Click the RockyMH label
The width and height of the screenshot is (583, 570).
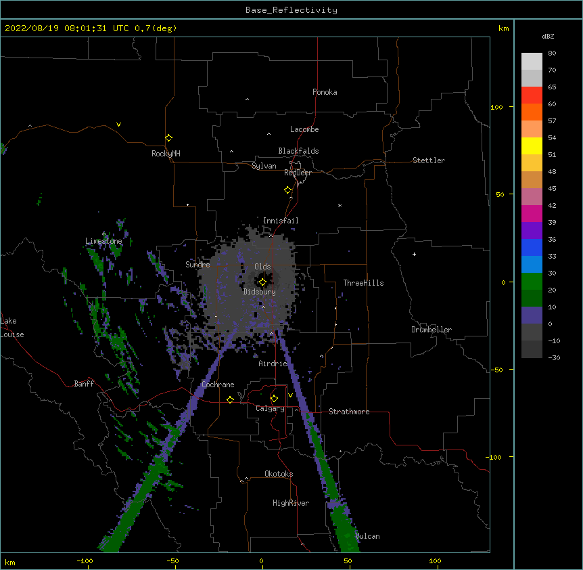point(166,154)
